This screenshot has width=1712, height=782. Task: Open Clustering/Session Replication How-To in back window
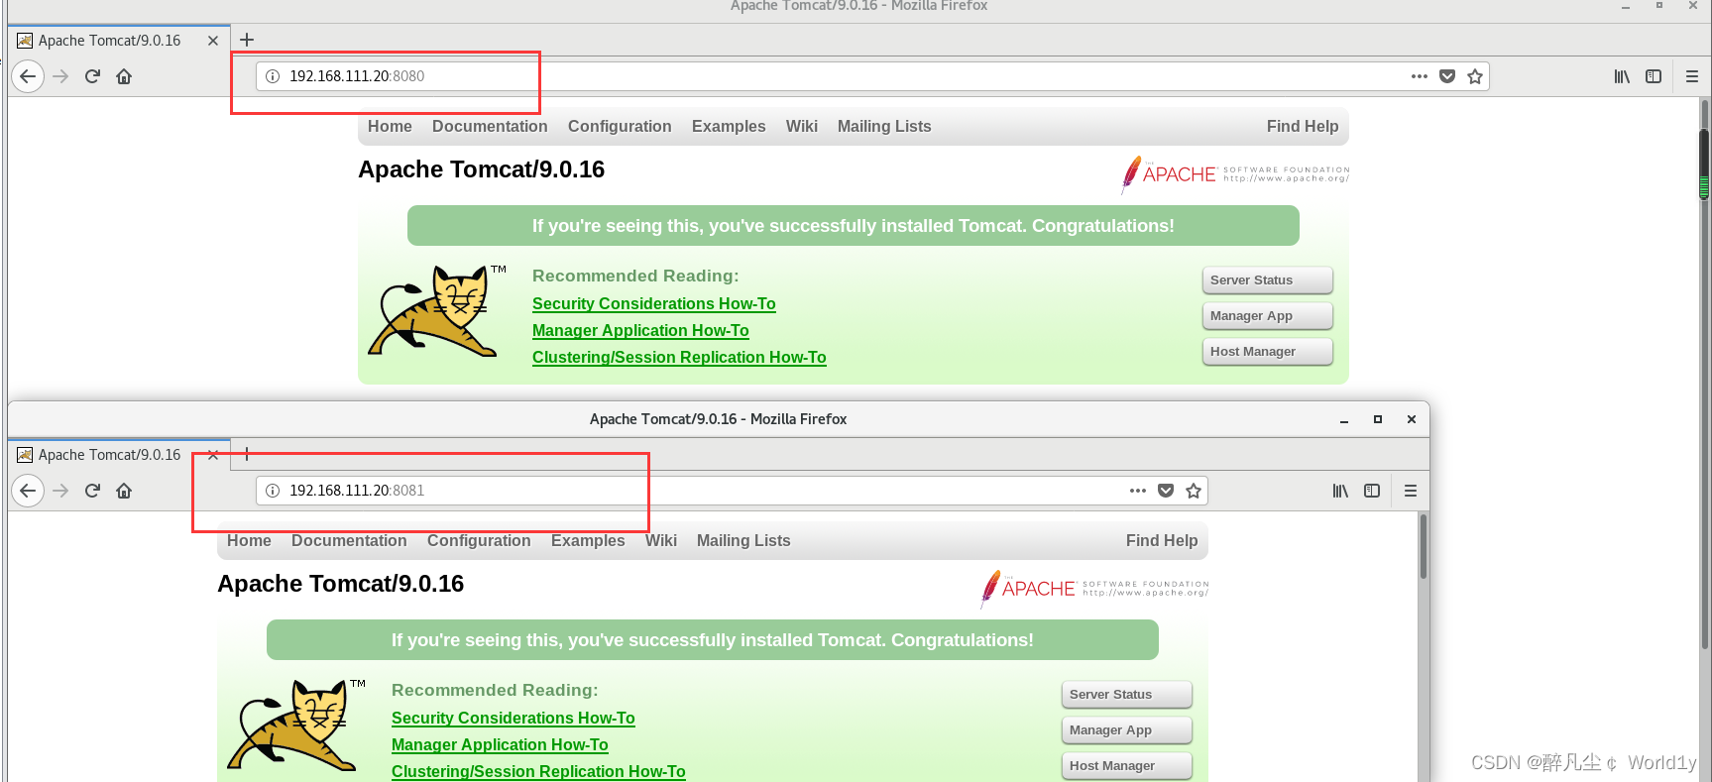pyautogui.click(x=679, y=357)
